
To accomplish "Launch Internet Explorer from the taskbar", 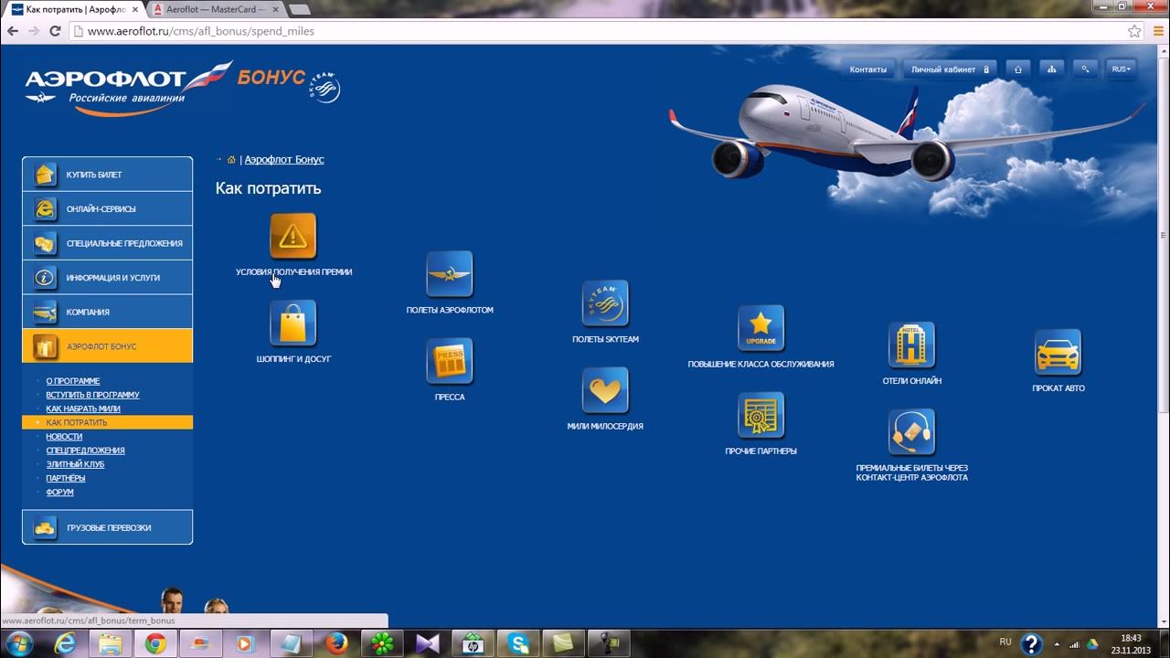I will pyautogui.click(x=64, y=643).
